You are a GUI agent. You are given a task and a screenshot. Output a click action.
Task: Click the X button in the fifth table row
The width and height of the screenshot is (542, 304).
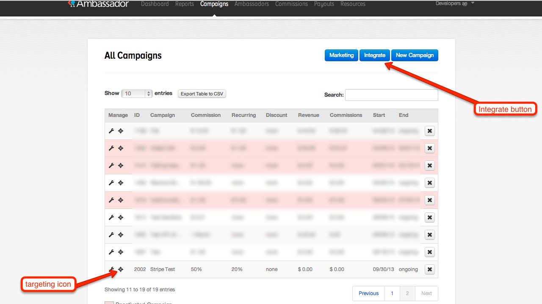pyautogui.click(x=429, y=200)
